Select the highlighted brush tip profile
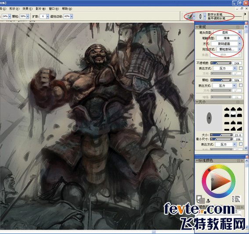Screen dimensions: 249x234 tap(233, 115)
